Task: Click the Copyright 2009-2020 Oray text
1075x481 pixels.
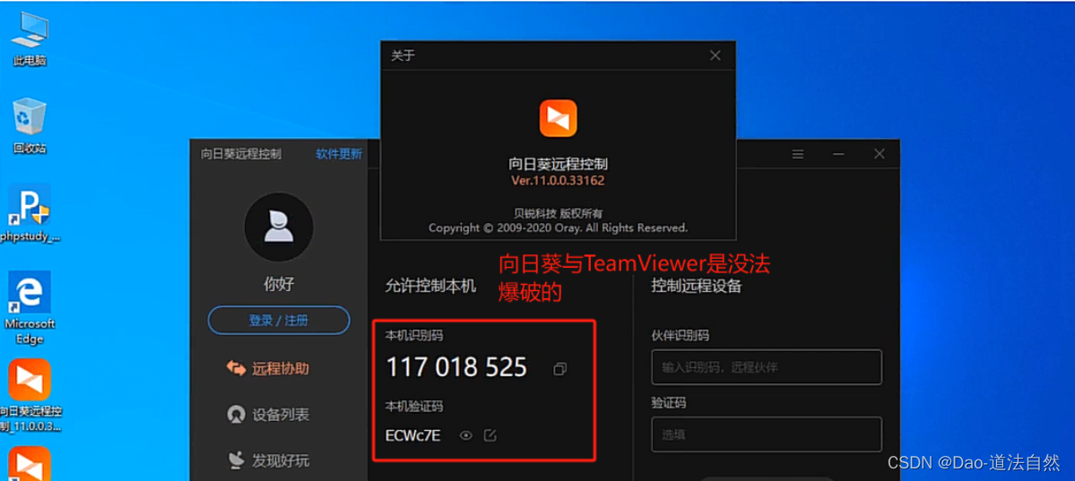Action: (558, 228)
